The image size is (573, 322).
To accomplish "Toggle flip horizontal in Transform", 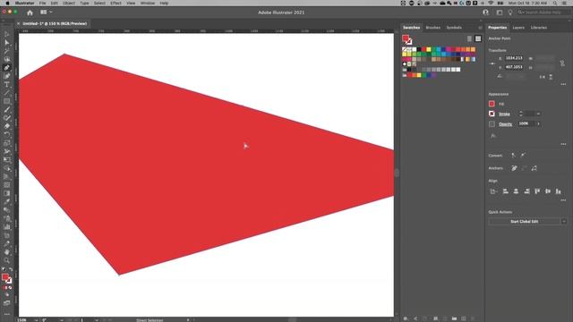I will pos(543,77).
